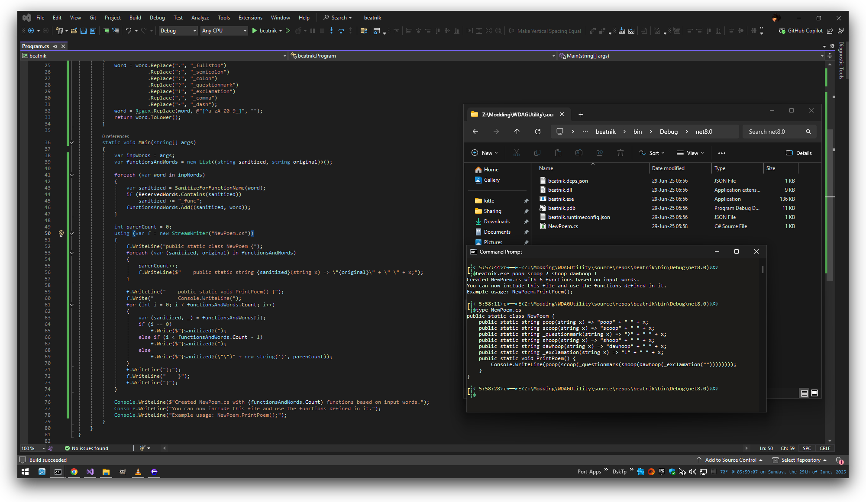Screen dimensions: 866x502
Task: Close the Program.cs tab
Action: click(63, 46)
